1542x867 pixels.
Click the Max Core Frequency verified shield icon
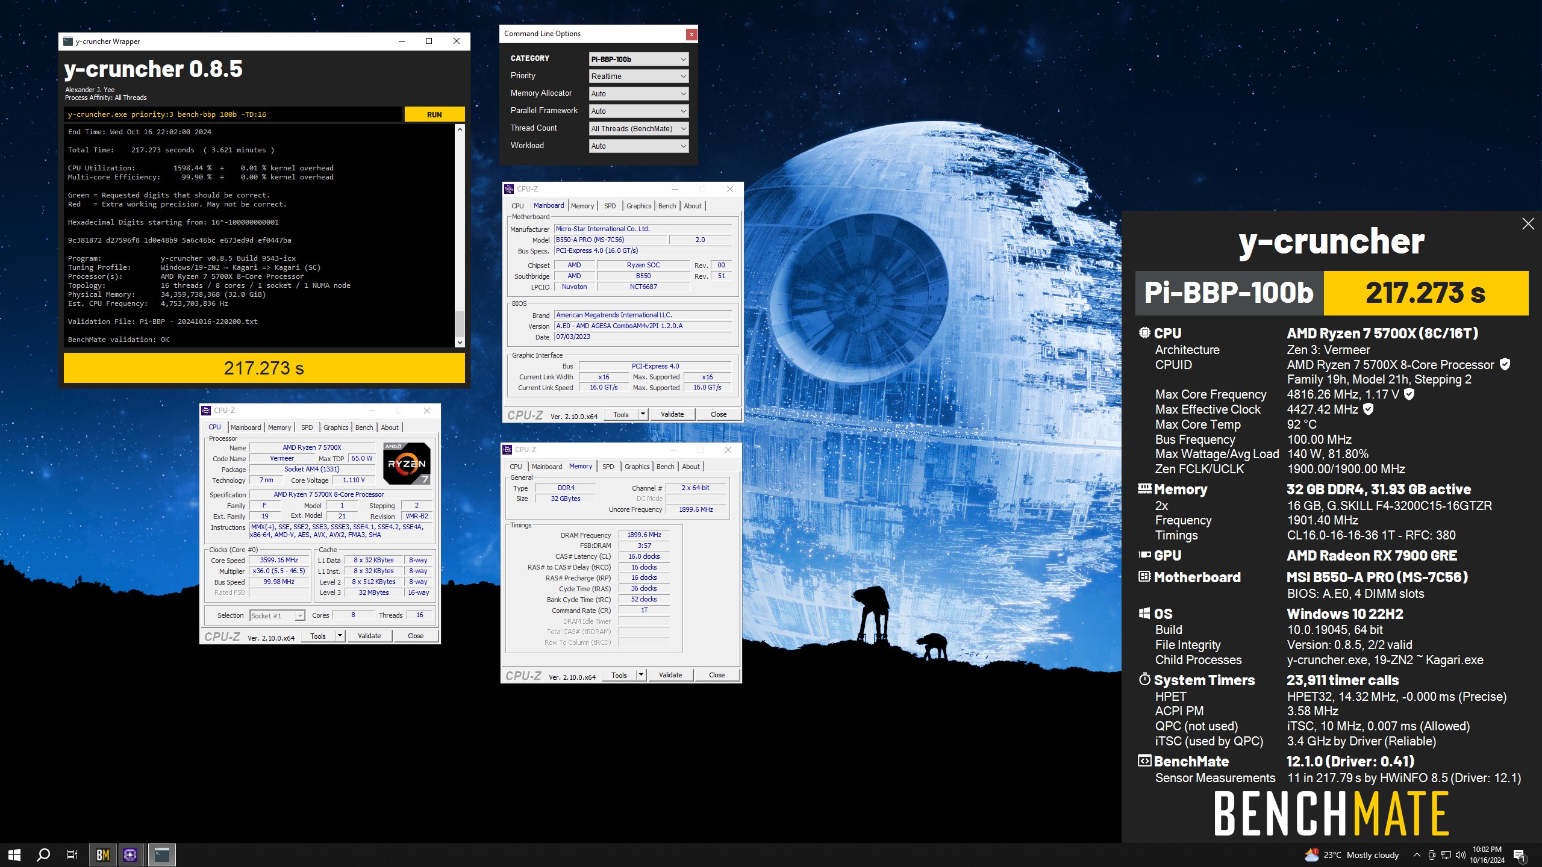(x=1409, y=394)
